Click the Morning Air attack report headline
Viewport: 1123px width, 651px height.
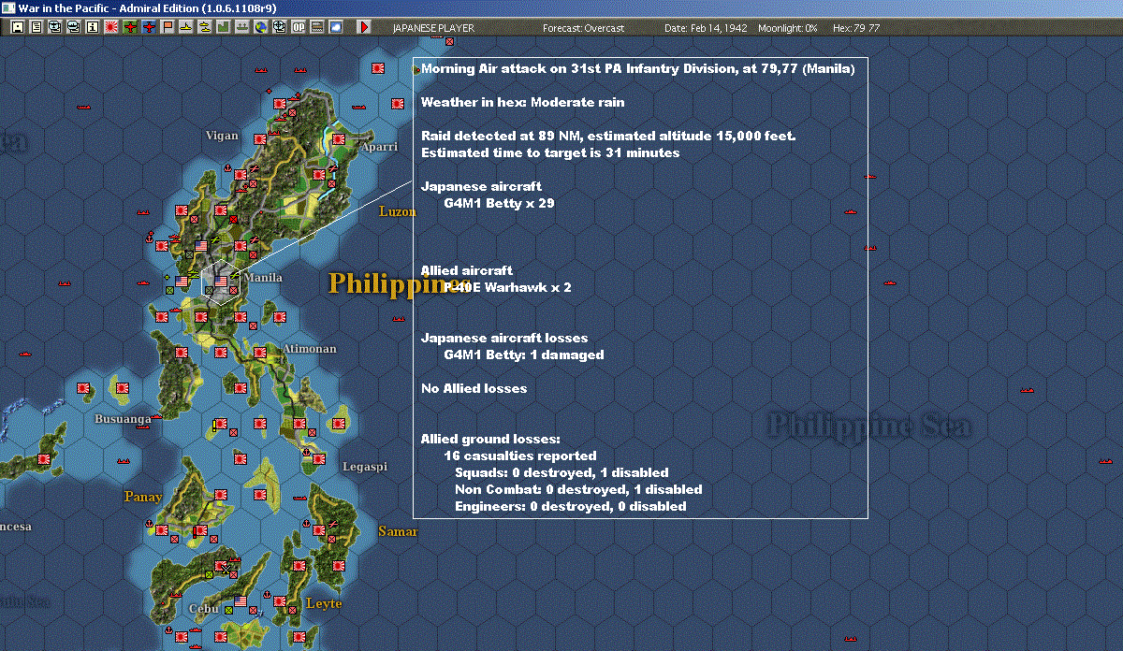coord(637,68)
